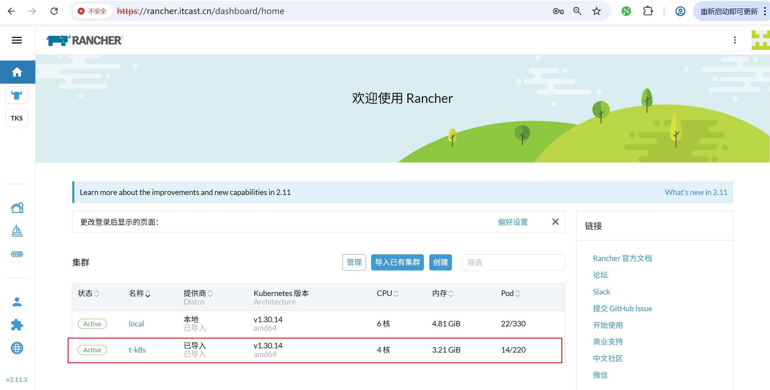Screen dimensions: 770x390
Task: Click the address bar URL
Action: pos(200,11)
